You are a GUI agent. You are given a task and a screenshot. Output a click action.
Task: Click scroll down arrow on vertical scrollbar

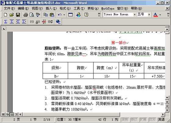tap(167, 97)
